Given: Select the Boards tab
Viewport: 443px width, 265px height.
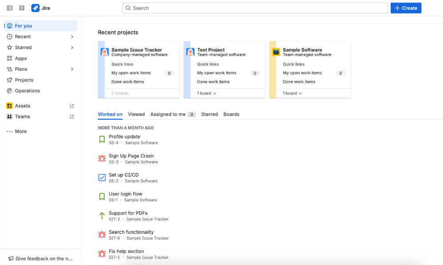Looking at the screenshot, I should (231, 114).
